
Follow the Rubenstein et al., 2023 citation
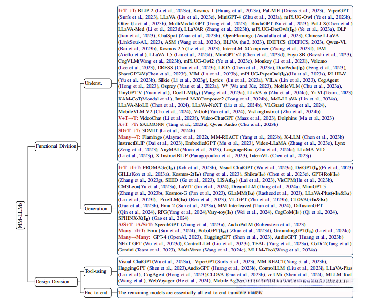click(280, 225)
